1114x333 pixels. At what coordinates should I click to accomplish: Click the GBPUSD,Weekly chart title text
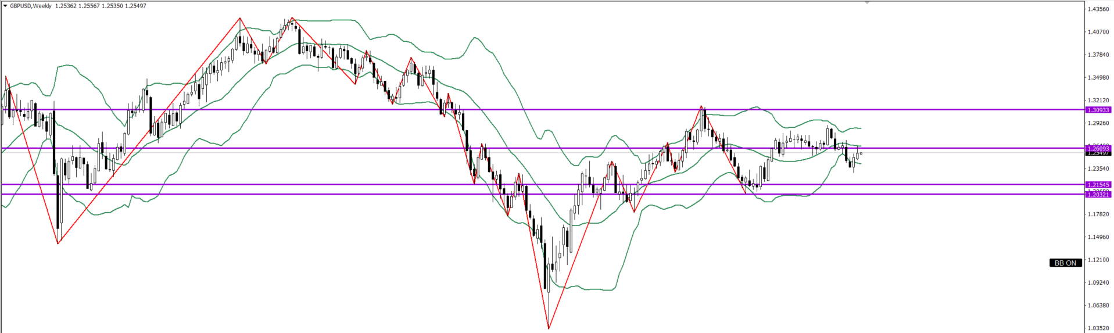tap(30, 6)
